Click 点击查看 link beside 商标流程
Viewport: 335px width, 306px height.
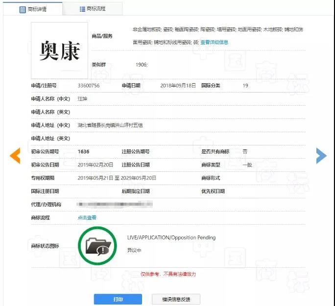87,217
